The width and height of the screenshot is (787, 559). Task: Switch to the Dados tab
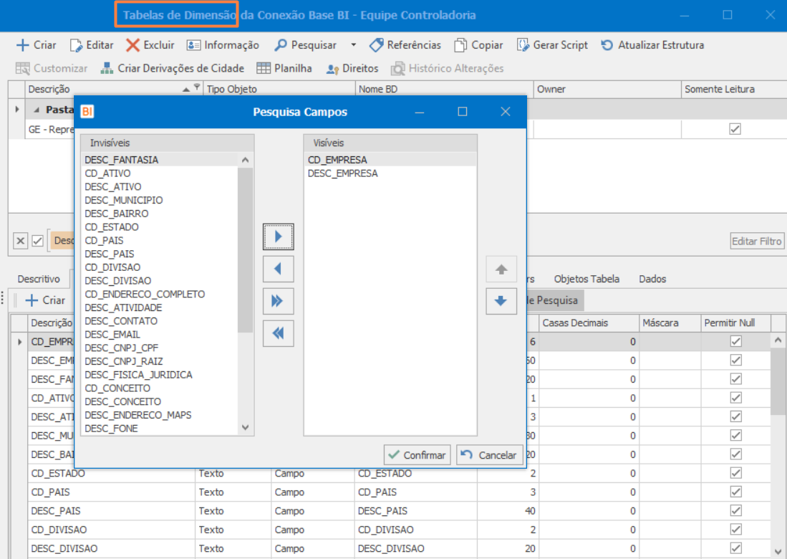652,279
